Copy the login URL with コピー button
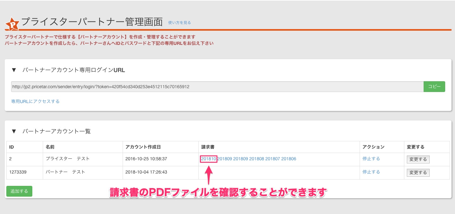The image size is (455, 214). click(x=434, y=87)
